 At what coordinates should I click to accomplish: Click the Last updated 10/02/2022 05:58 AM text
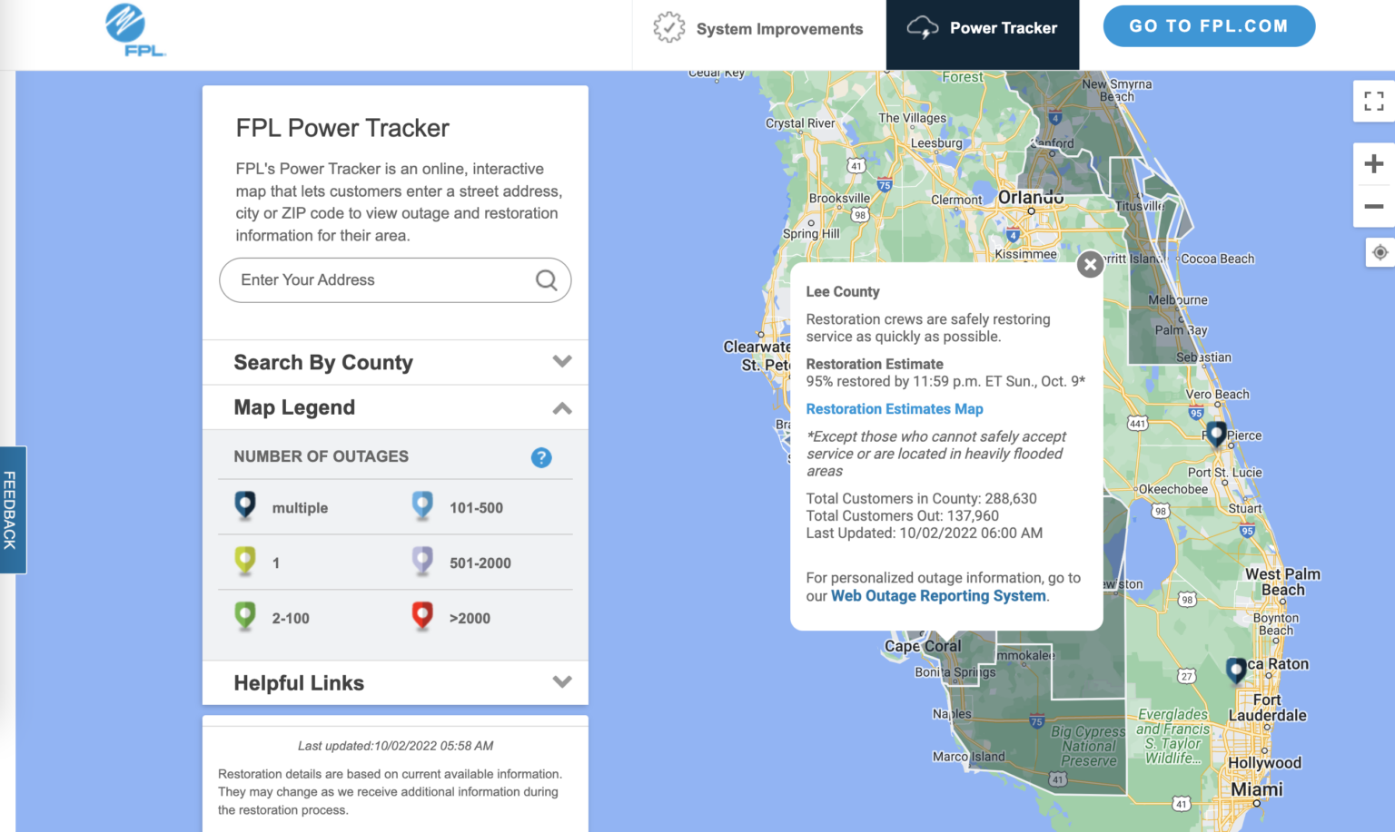396,746
